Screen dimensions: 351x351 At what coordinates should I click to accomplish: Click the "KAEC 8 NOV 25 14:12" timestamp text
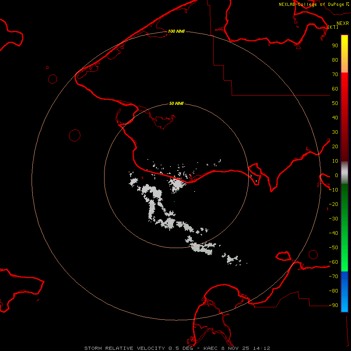(237, 348)
